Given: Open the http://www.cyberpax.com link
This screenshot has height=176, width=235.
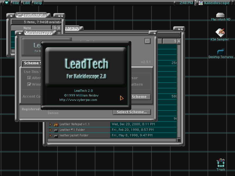Looking at the screenshot, I should point(78,100).
